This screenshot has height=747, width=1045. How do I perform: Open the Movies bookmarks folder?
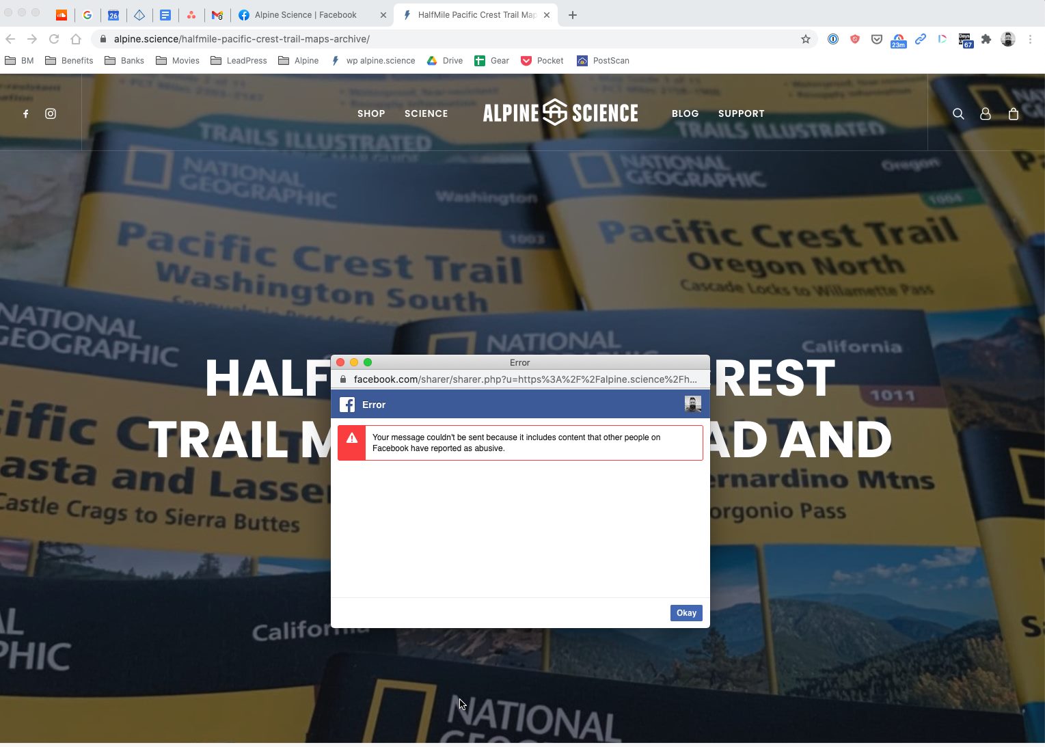pos(178,61)
